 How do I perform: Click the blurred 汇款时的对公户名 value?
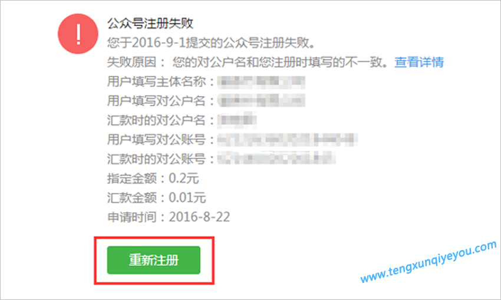pos(237,120)
